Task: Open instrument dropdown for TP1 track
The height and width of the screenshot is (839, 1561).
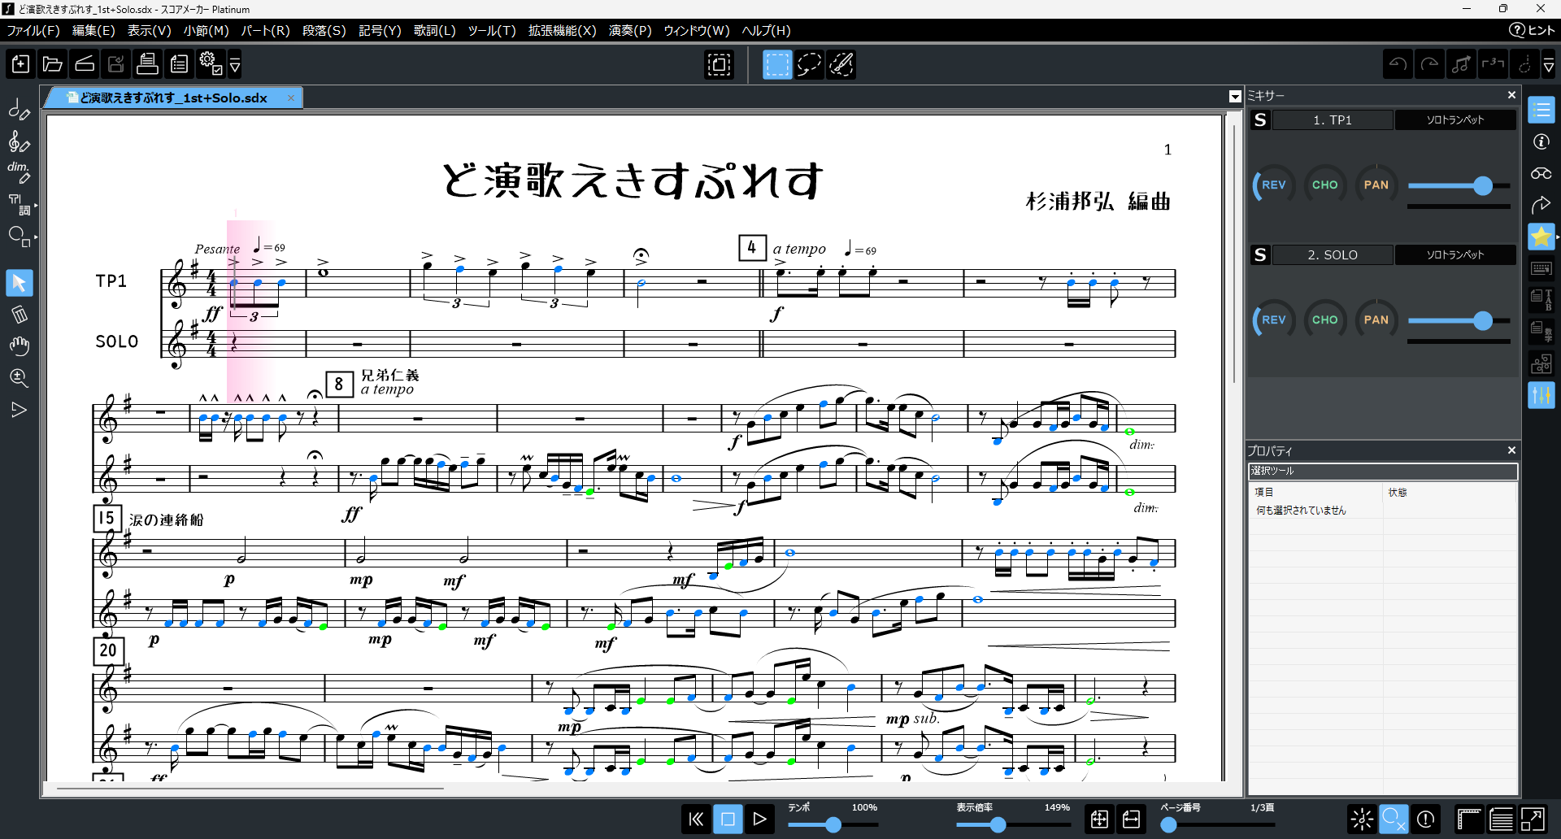Action: (1454, 120)
